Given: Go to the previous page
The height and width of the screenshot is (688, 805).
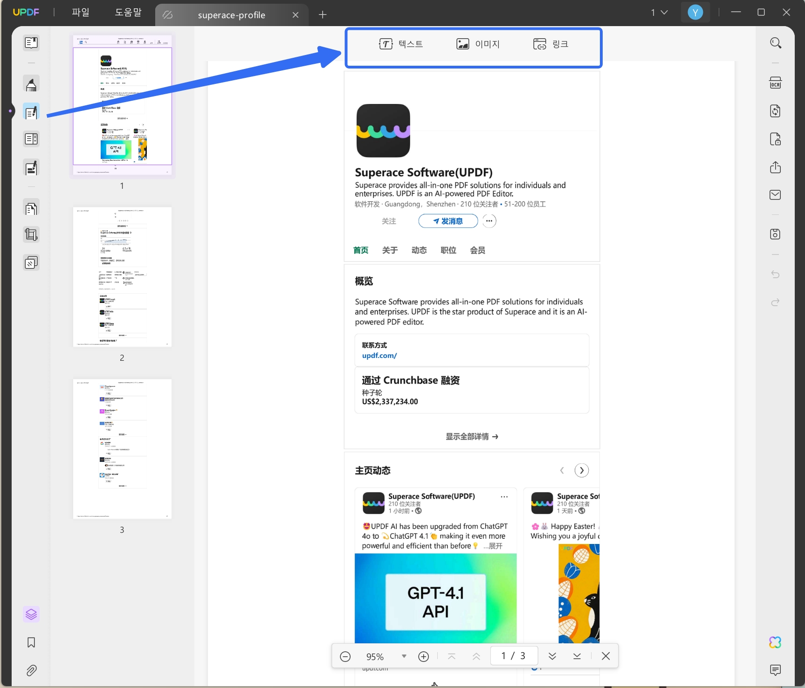Looking at the screenshot, I should [476, 656].
